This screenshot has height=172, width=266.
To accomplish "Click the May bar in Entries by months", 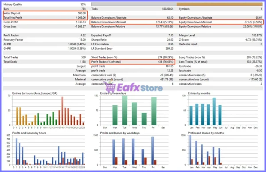I will (214, 112).
